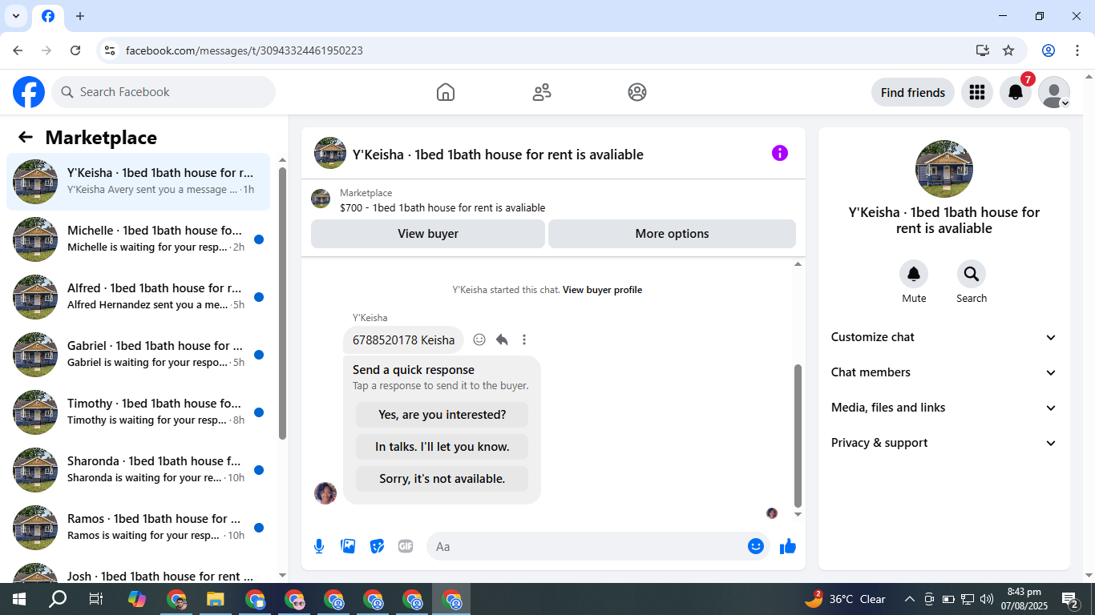Viewport: 1095px width, 615px height.
Task: Send a thumbs-up like
Action: 788,546
